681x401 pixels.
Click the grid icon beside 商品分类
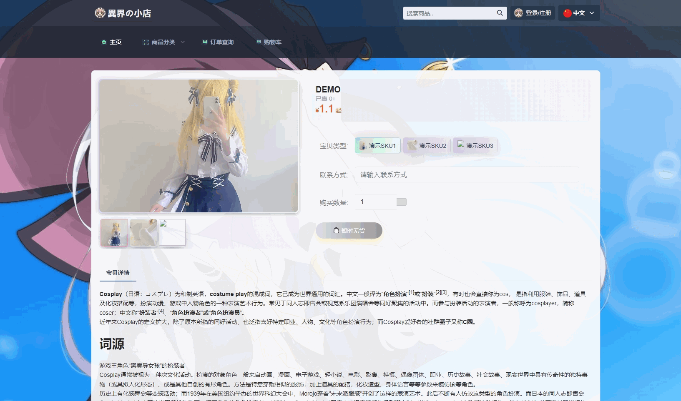[x=146, y=42]
